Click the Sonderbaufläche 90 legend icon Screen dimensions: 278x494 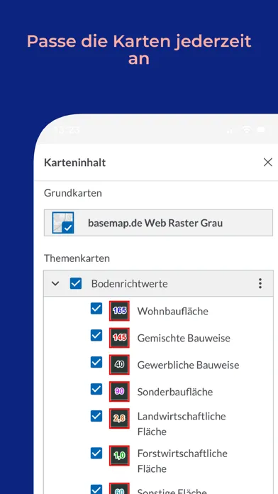click(x=119, y=392)
